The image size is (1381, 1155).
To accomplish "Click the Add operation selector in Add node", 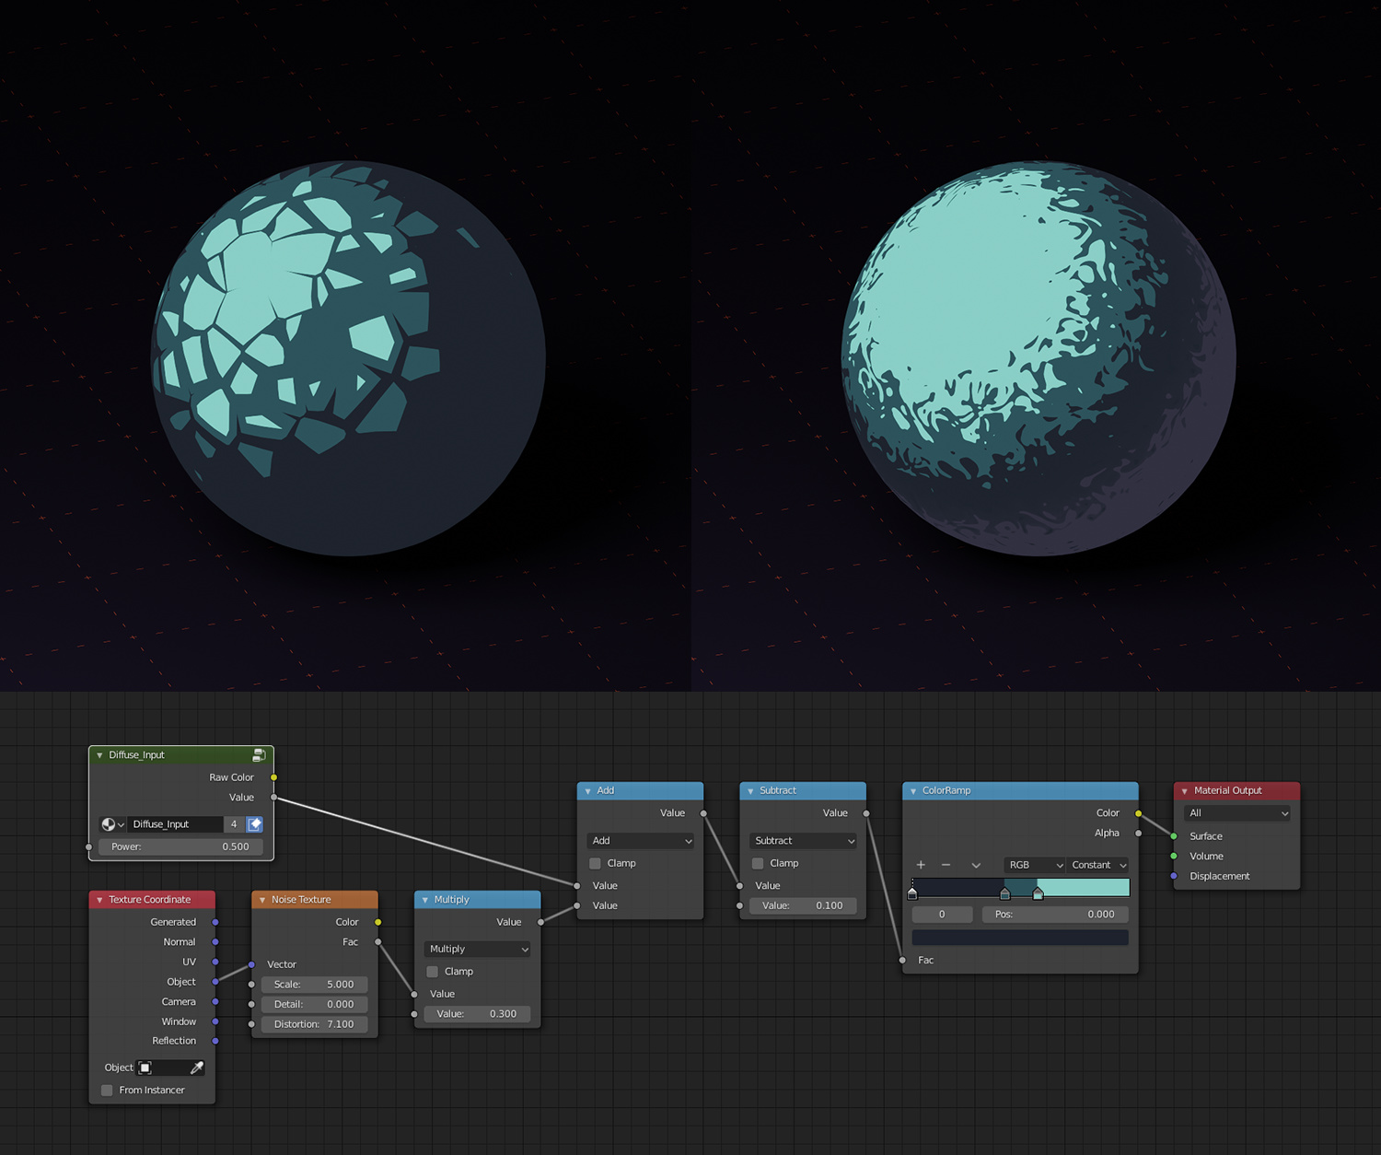I will tap(640, 841).
